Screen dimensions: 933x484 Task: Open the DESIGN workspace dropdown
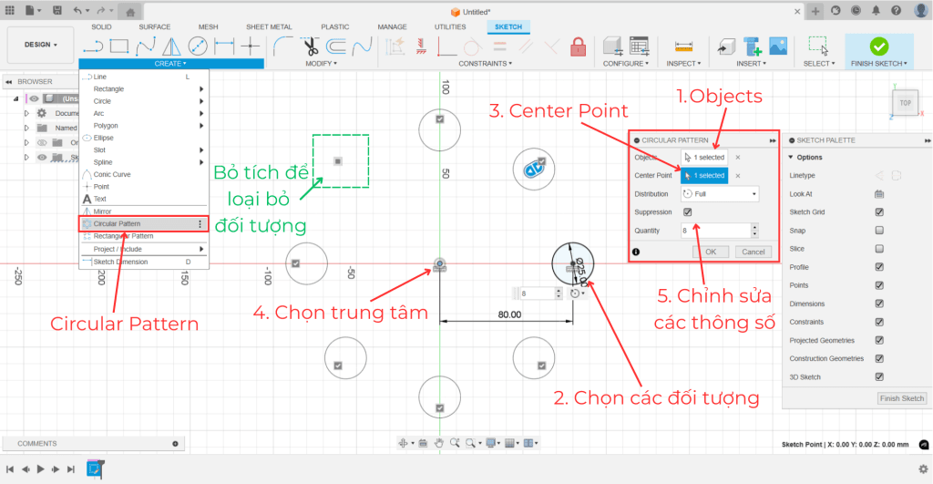(40, 45)
